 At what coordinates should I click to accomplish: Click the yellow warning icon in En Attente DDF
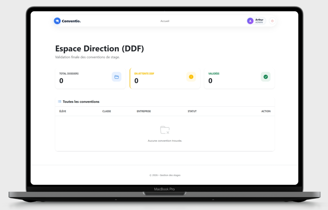click(x=191, y=77)
